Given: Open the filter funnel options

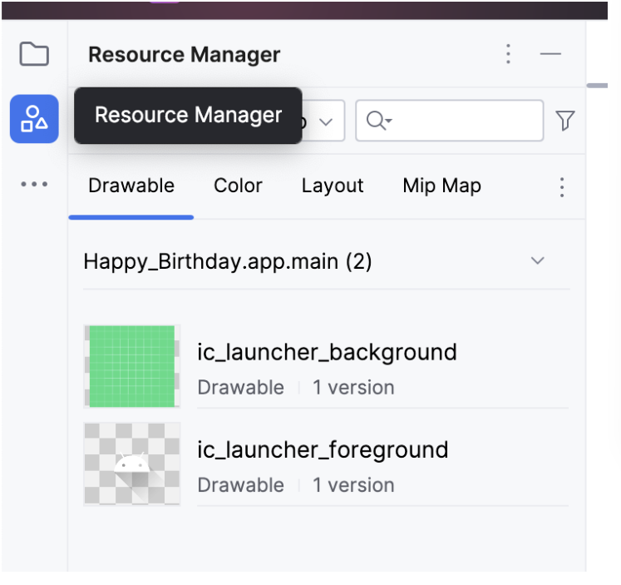Looking at the screenshot, I should click(565, 120).
